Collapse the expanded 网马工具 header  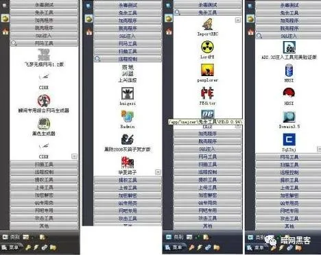pos(44,43)
